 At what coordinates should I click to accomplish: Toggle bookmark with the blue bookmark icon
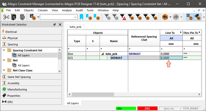82,17
